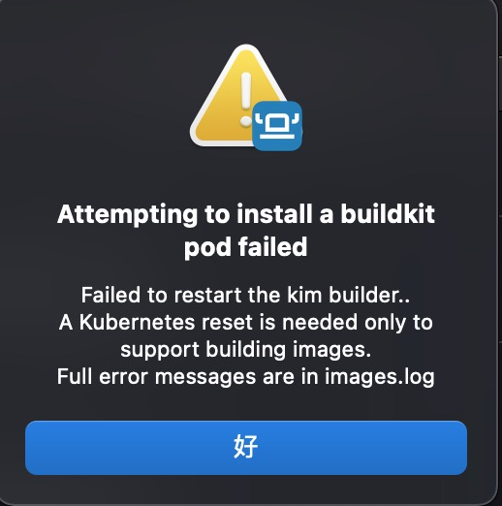Click the 'A Kubernetes reset is needed only to' line
Screen dimensions: 502x506
tap(246, 322)
